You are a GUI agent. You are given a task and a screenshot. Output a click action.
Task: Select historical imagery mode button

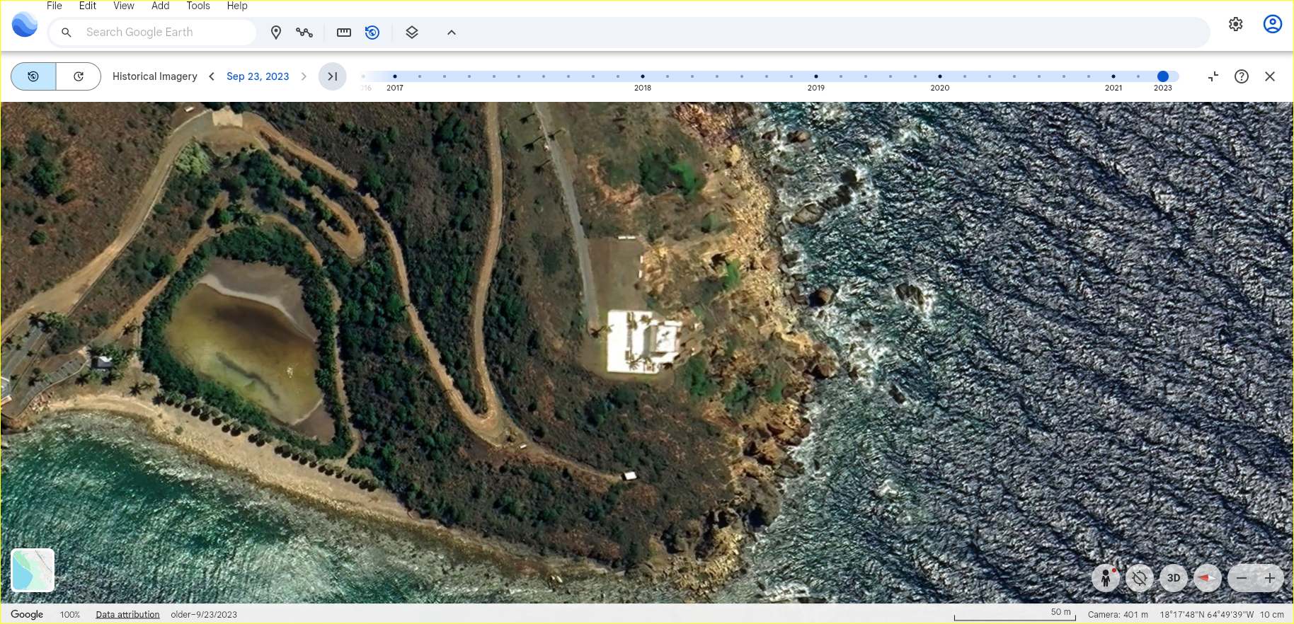[33, 76]
